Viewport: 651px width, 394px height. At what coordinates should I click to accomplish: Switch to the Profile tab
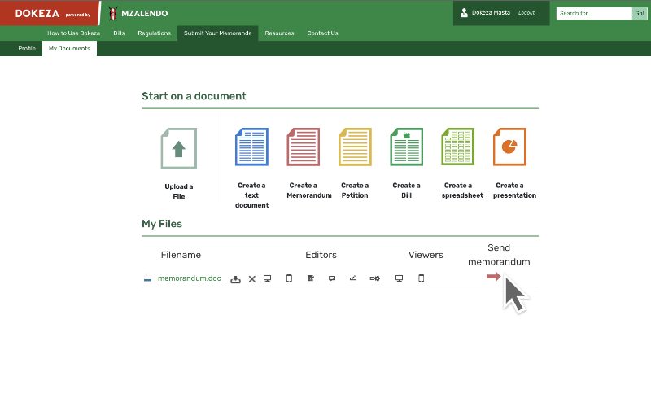tap(27, 49)
